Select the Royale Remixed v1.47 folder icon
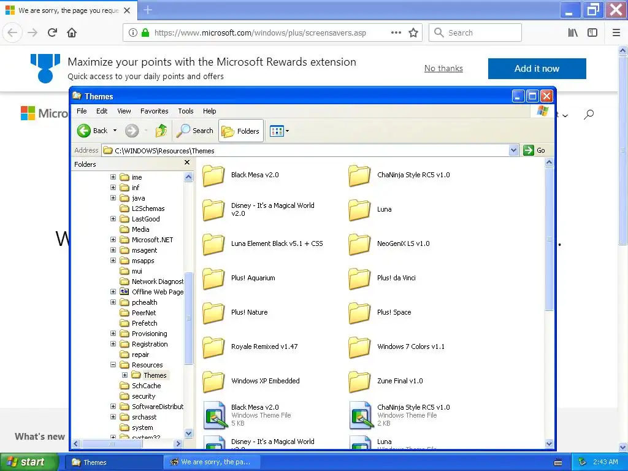The width and height of the screenshot is (628, 471). click(213, 347)
